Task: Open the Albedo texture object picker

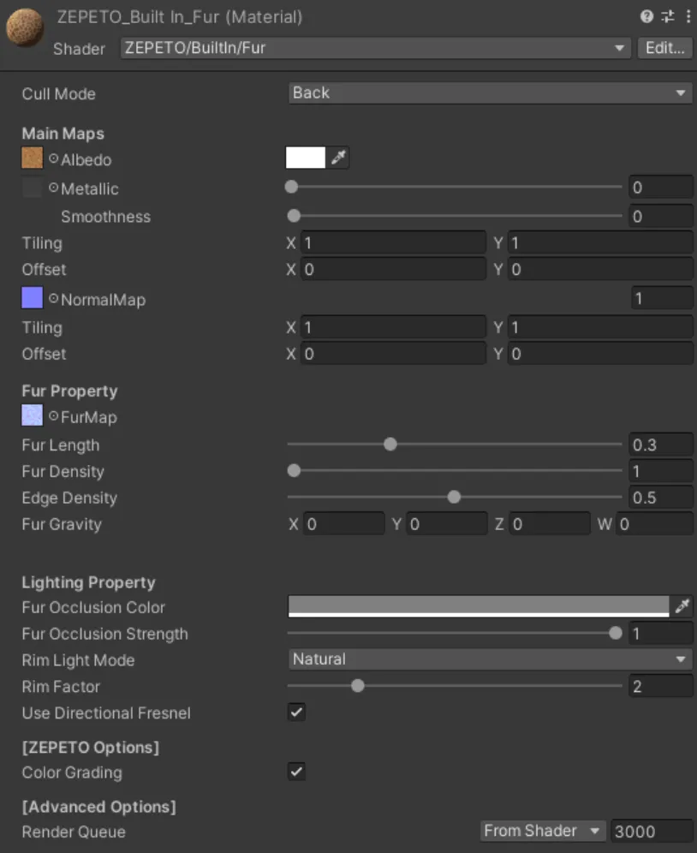Action: point(53,158)
